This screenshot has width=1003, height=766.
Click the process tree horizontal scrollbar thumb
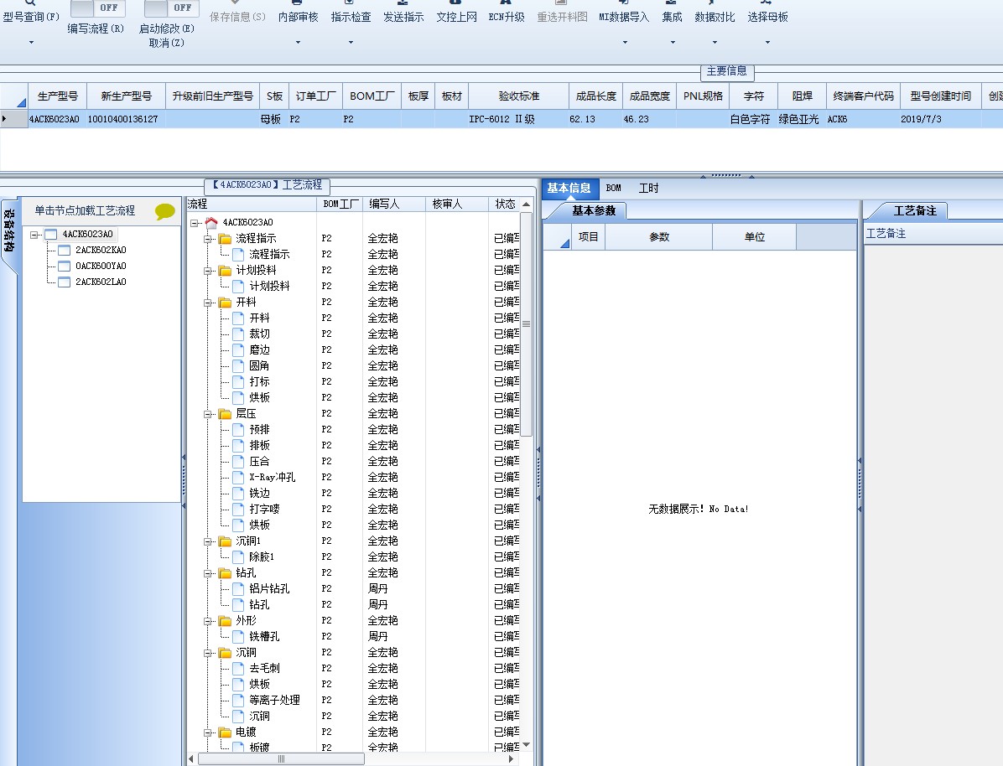281,759
